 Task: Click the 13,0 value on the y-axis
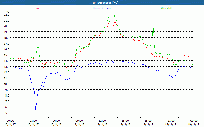click(7, 67)
